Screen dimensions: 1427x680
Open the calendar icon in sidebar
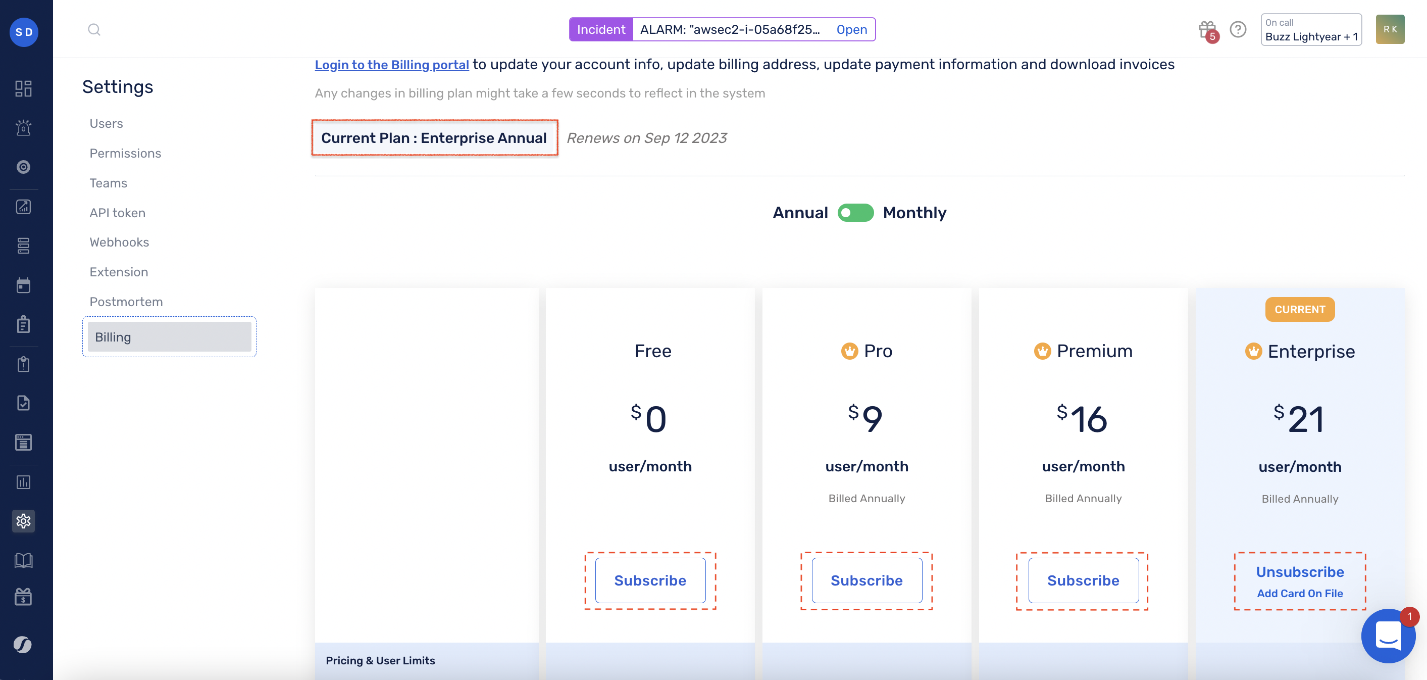click(23, 285)
